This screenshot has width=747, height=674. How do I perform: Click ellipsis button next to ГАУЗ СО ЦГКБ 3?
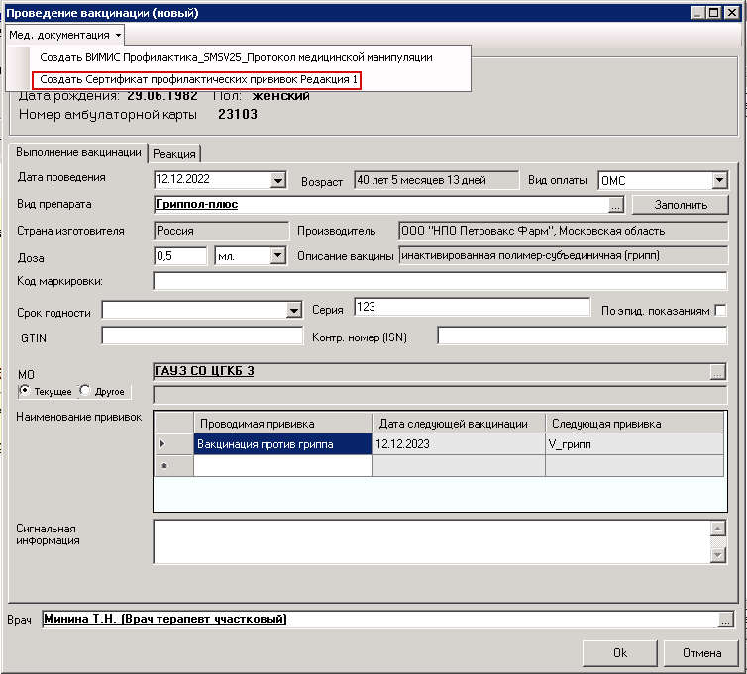718,372
